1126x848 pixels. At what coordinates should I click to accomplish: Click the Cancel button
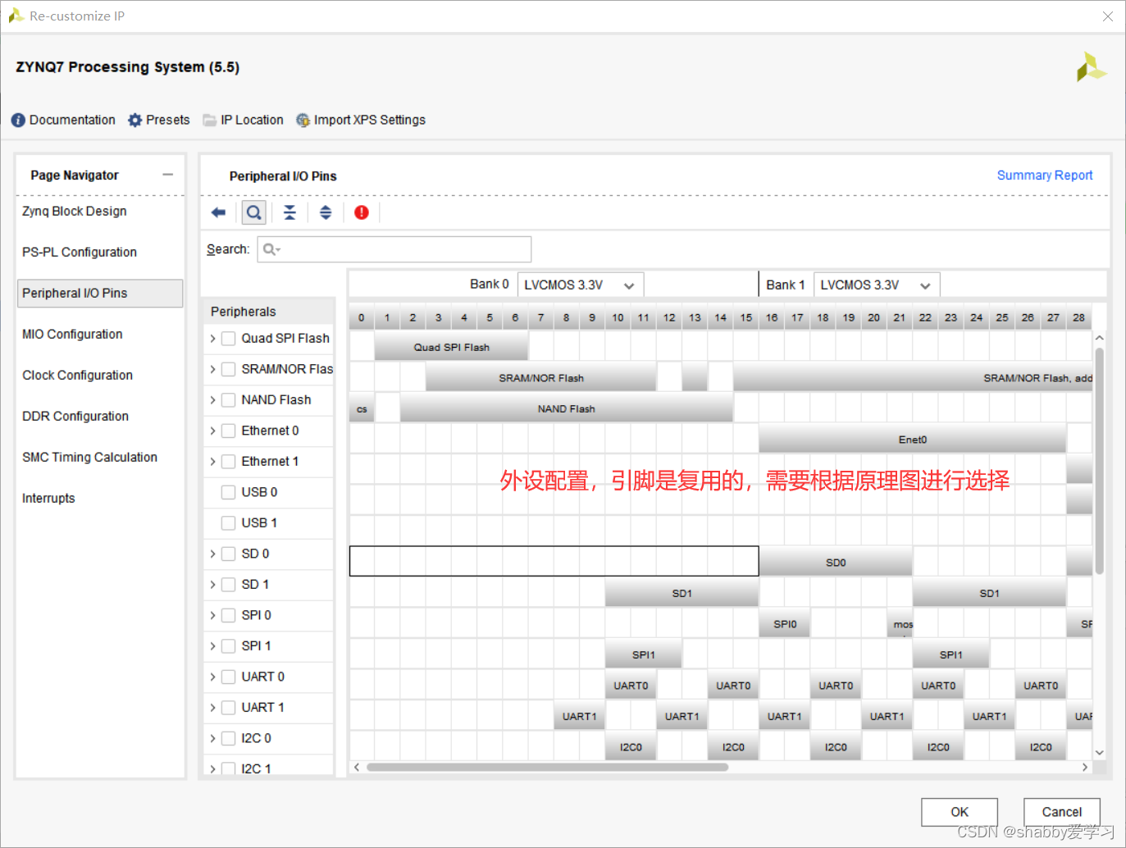pos(1062,812)
